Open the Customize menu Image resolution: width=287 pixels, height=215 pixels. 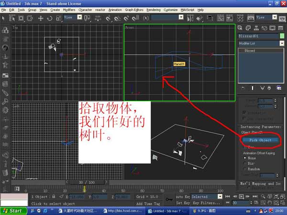point(170,10)
